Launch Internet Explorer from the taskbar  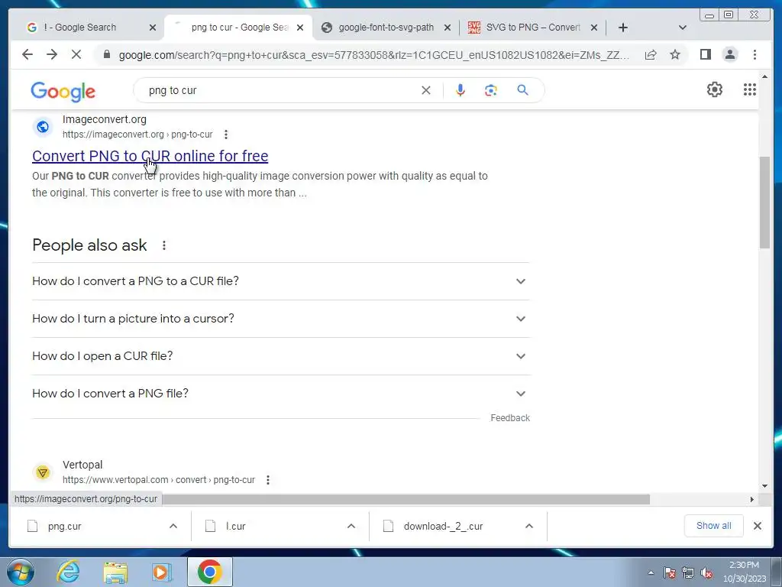point(68,572)
